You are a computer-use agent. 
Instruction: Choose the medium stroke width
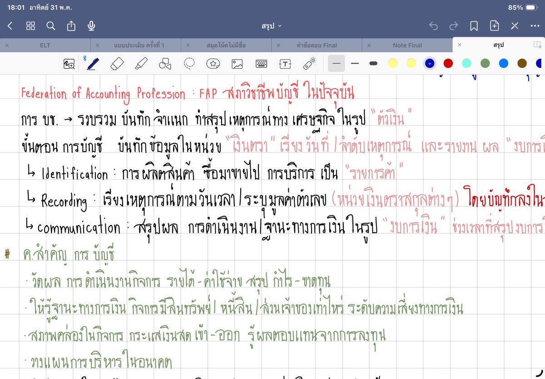pyautogui.click(x=355, y=63)
